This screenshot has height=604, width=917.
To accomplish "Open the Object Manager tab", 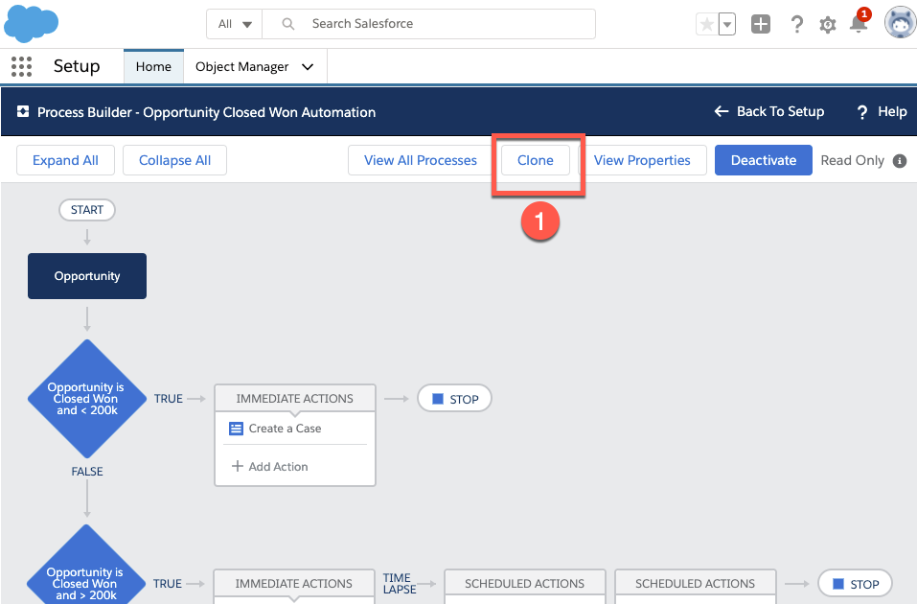I will tap(242, 67).
